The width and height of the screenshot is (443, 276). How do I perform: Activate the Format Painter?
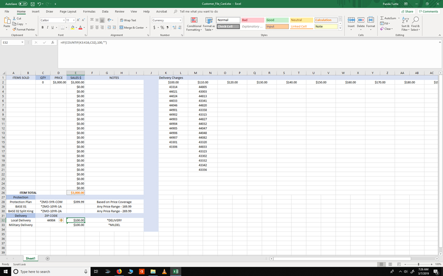pos(23,30)
